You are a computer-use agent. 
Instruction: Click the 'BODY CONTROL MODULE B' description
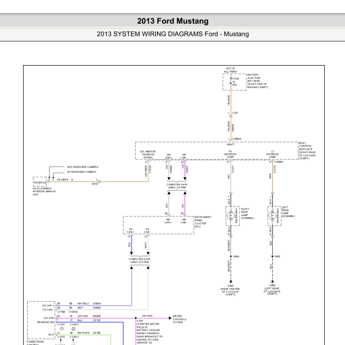point(307,151)
